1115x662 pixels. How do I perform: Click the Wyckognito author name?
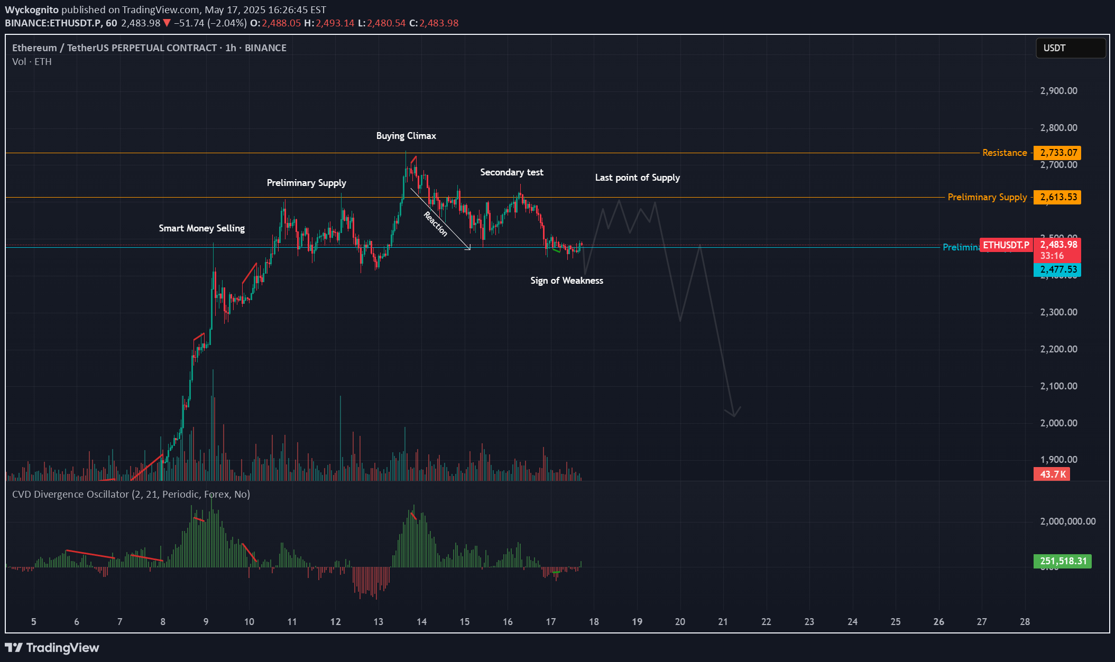coord(32,10)
